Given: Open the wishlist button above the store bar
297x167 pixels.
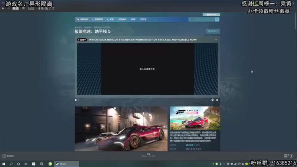Looking at the screenshot, I should point(211,14).
